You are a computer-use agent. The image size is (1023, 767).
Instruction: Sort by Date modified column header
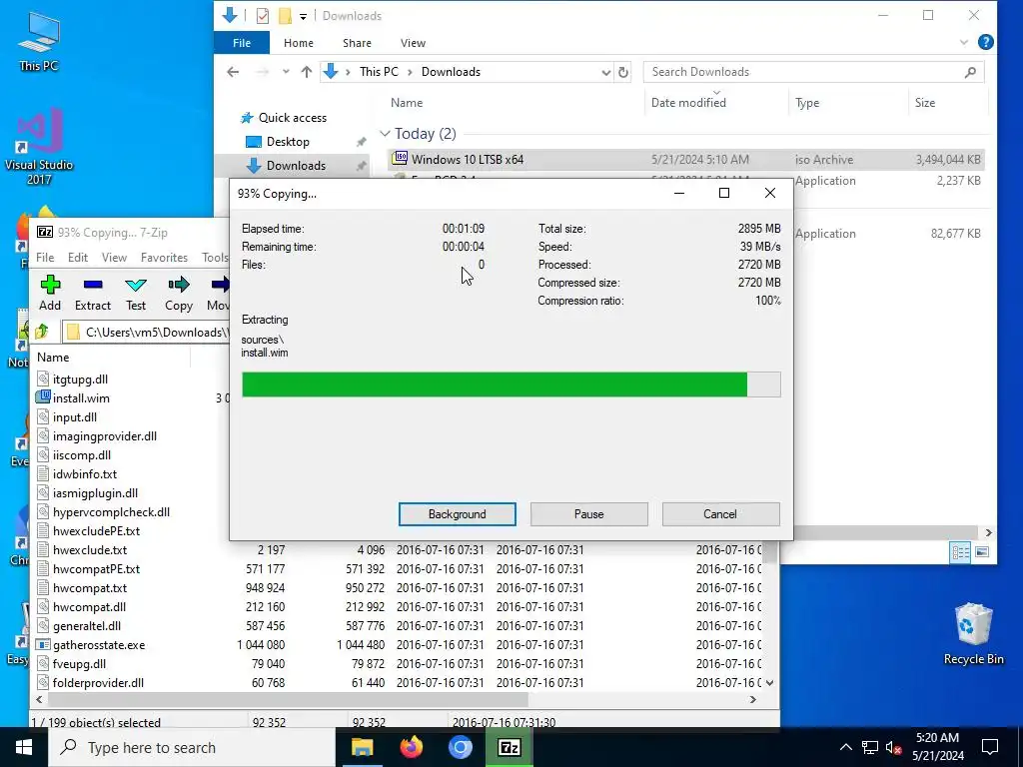688,103
